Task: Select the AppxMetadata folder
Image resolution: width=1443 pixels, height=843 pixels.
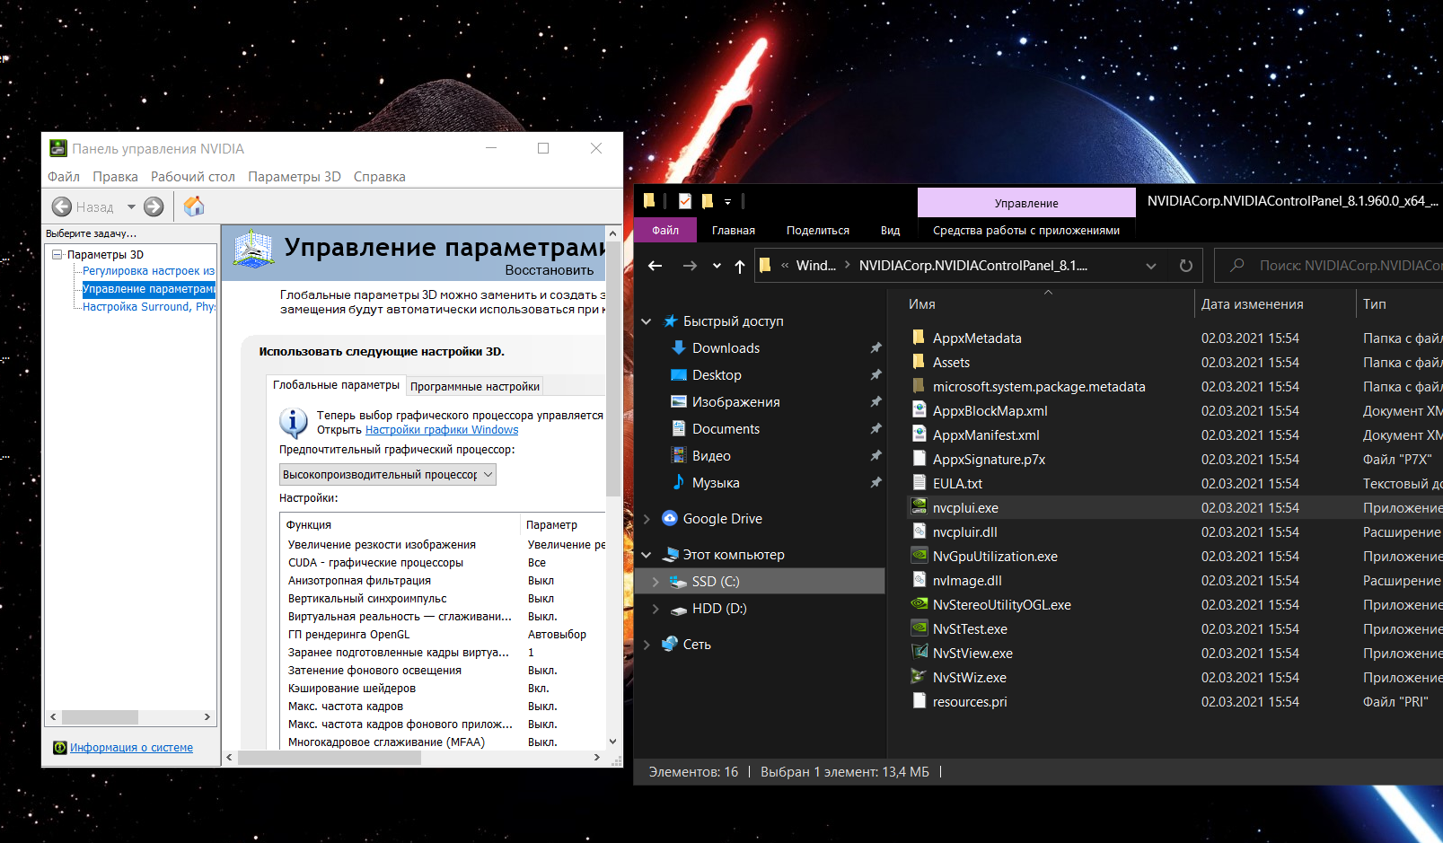Action: tap(977, 338)
